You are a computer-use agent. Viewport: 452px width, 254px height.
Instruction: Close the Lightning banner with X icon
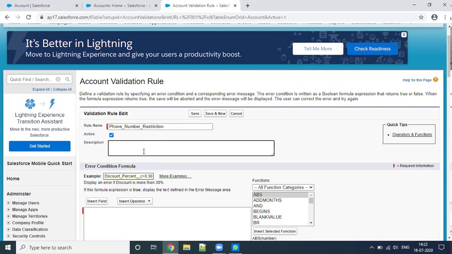pos(404,35)
